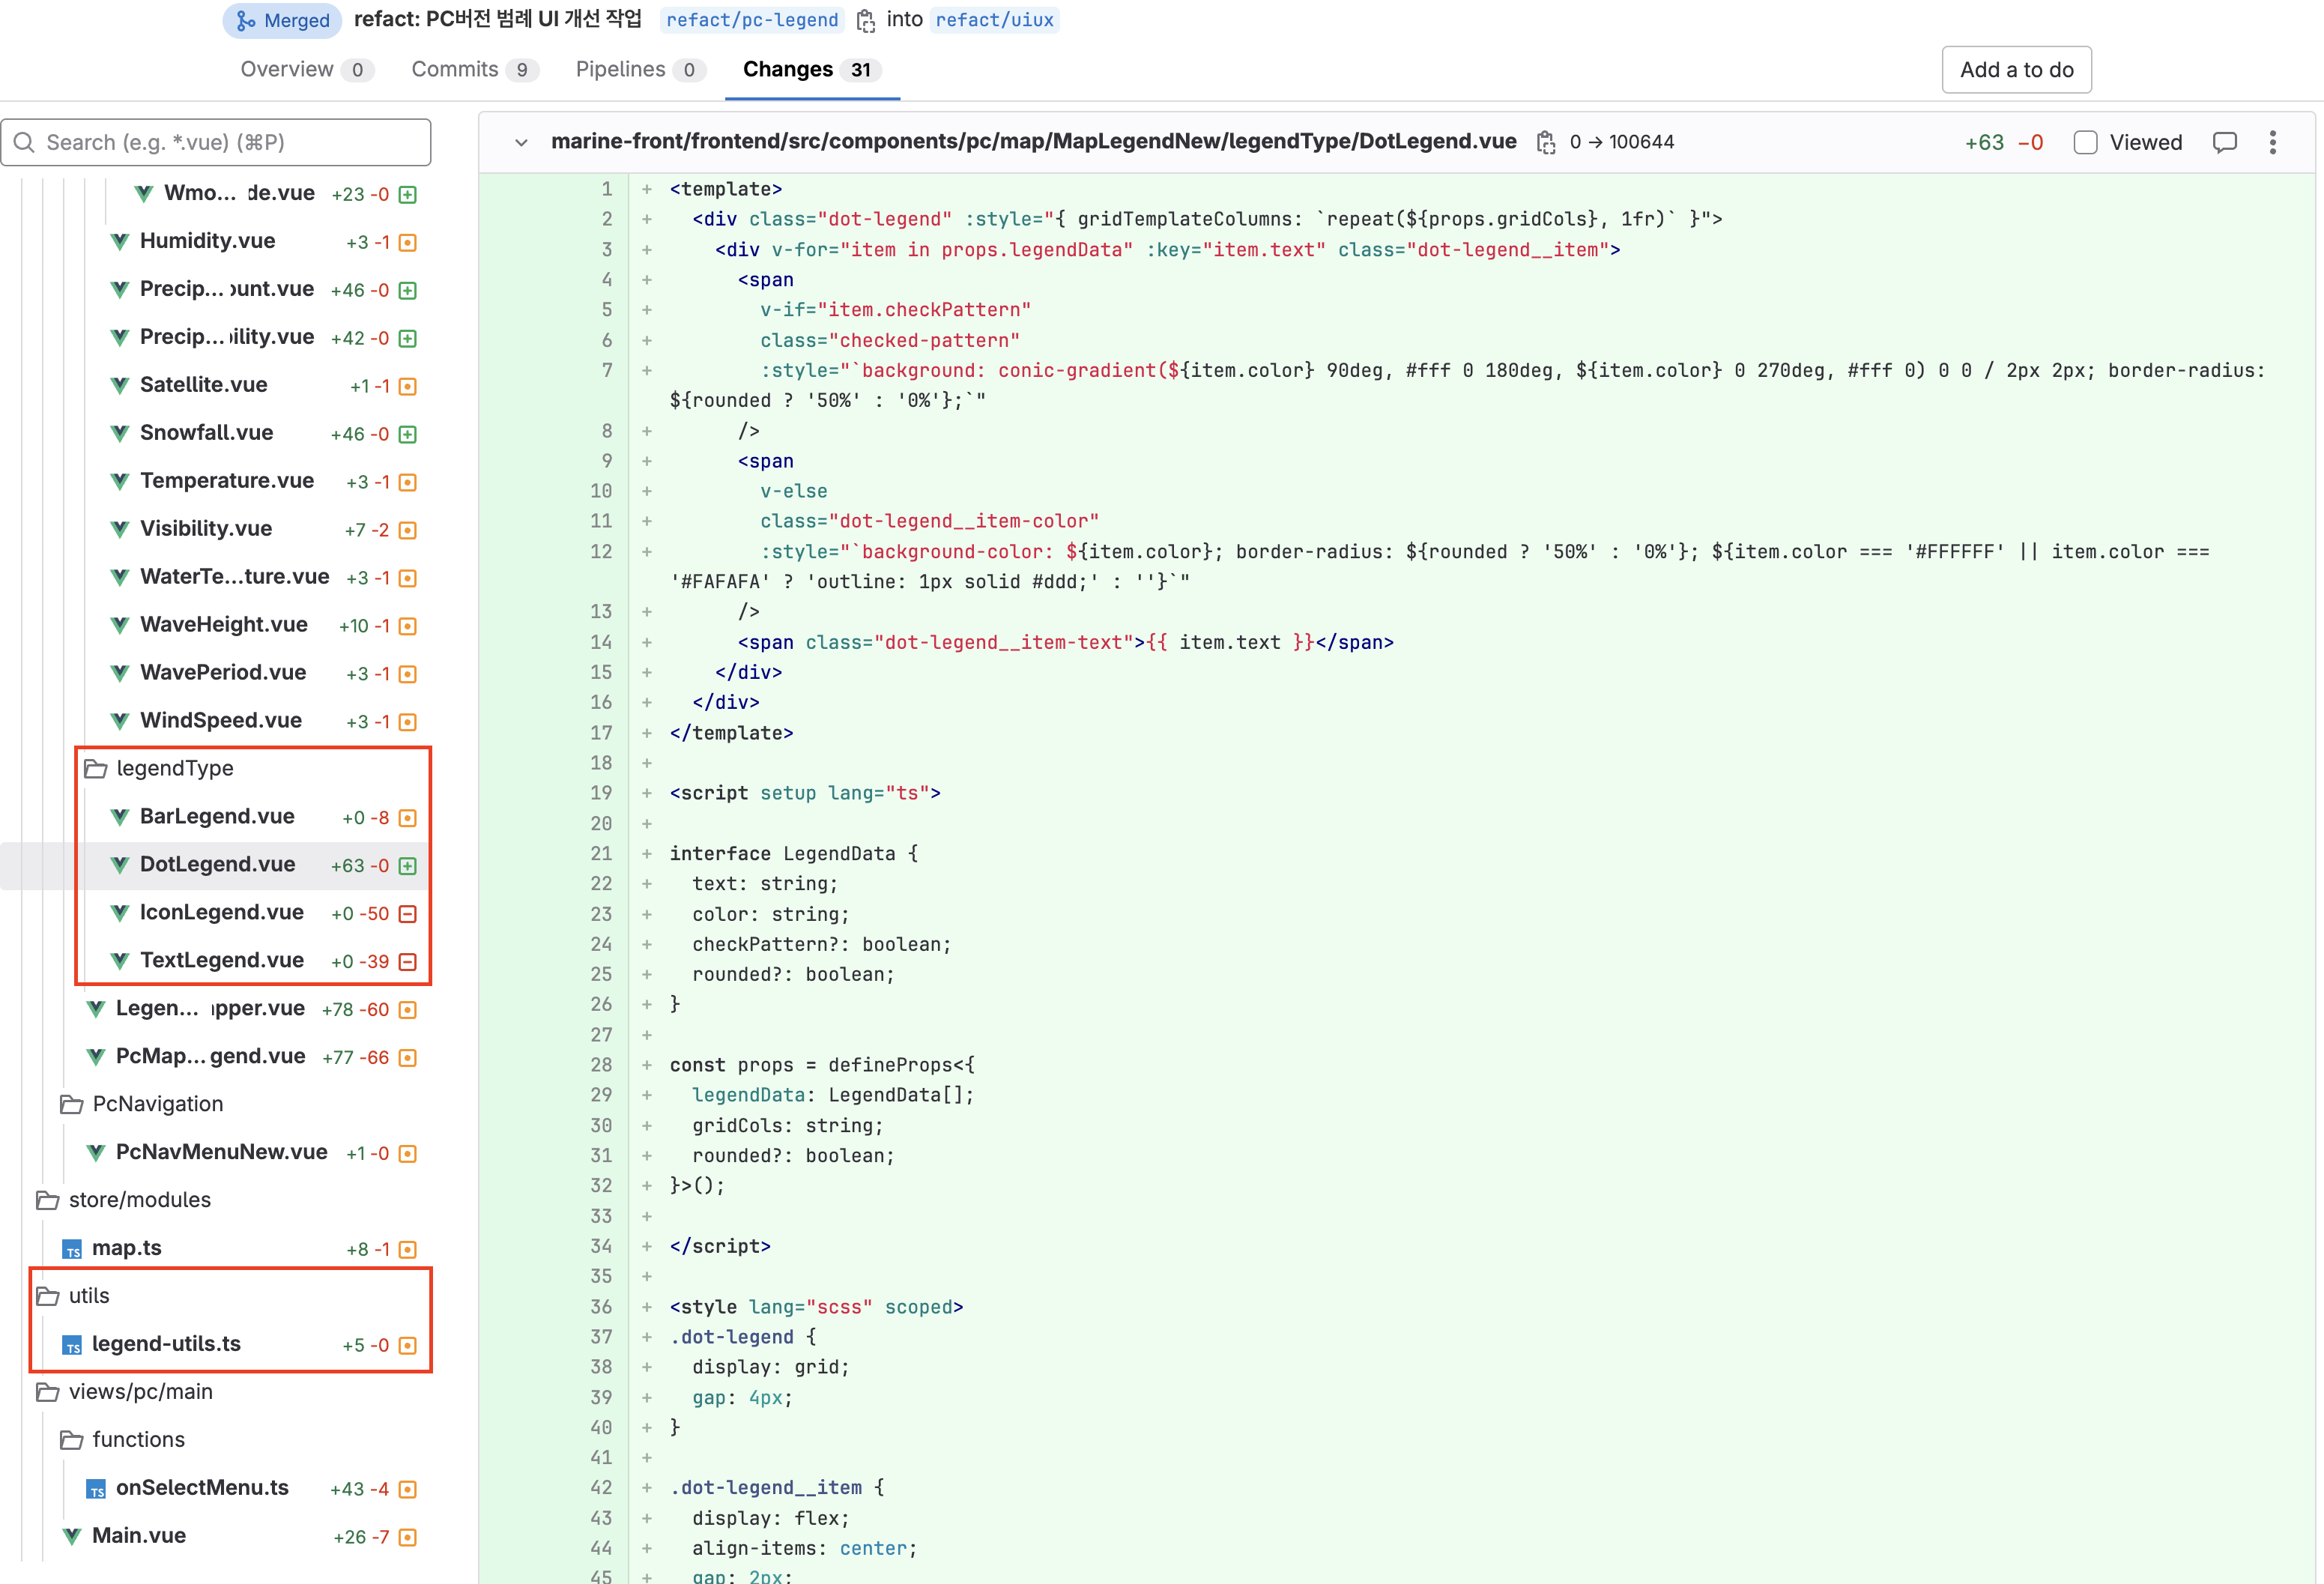Click diff line number 28
The width and height of the screenshot is (2324, 1584).
coord(601,1065)
